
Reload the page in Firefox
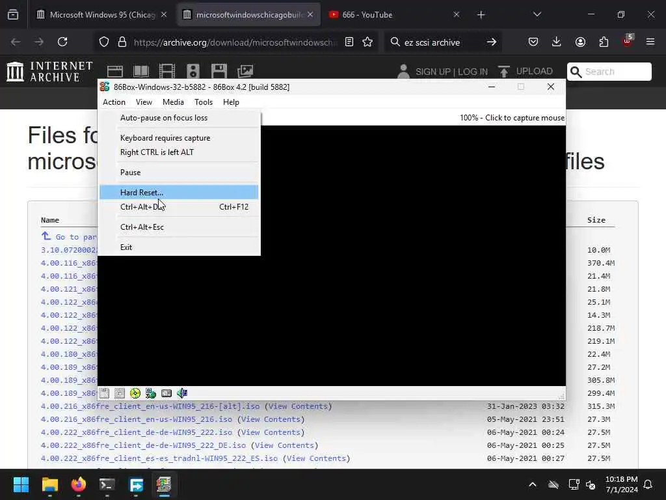point(62,42)
